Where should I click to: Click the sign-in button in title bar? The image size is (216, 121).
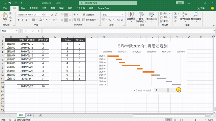(180, 3)
